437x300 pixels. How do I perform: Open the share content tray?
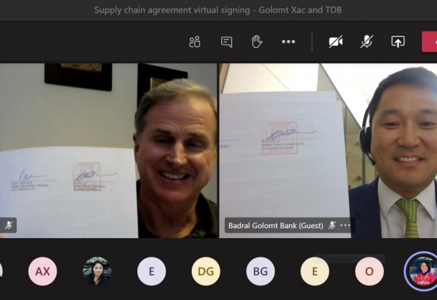[x=398, y=42]
